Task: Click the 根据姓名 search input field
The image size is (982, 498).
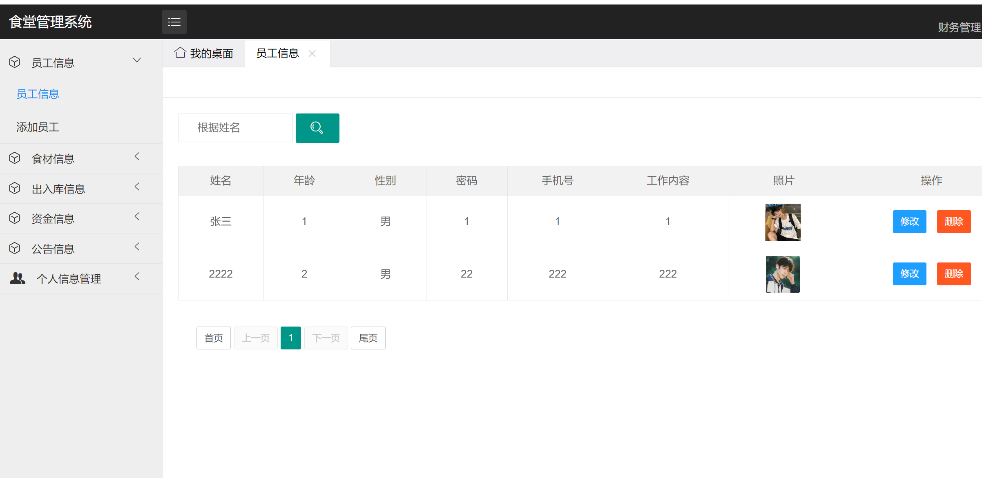Action: 235,128
